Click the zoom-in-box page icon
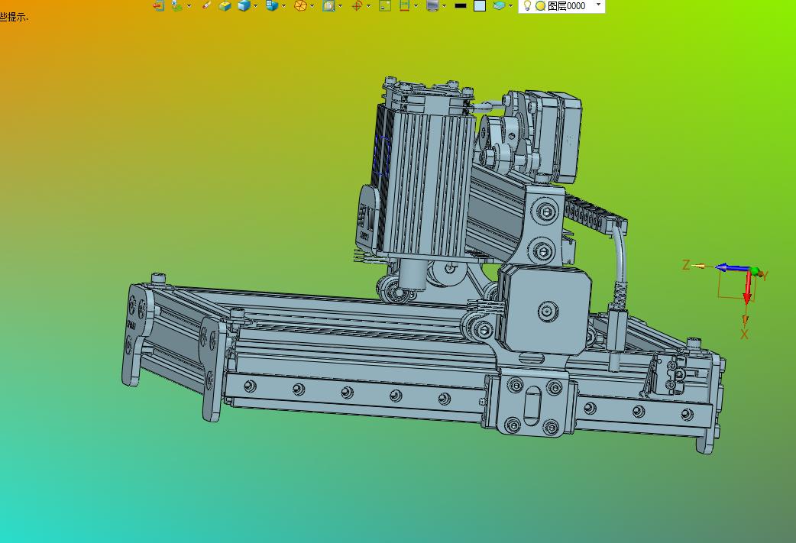 click(329, 5)
